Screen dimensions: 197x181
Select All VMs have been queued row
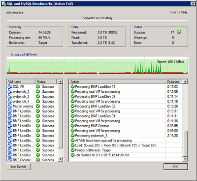(x=126, y=140)
